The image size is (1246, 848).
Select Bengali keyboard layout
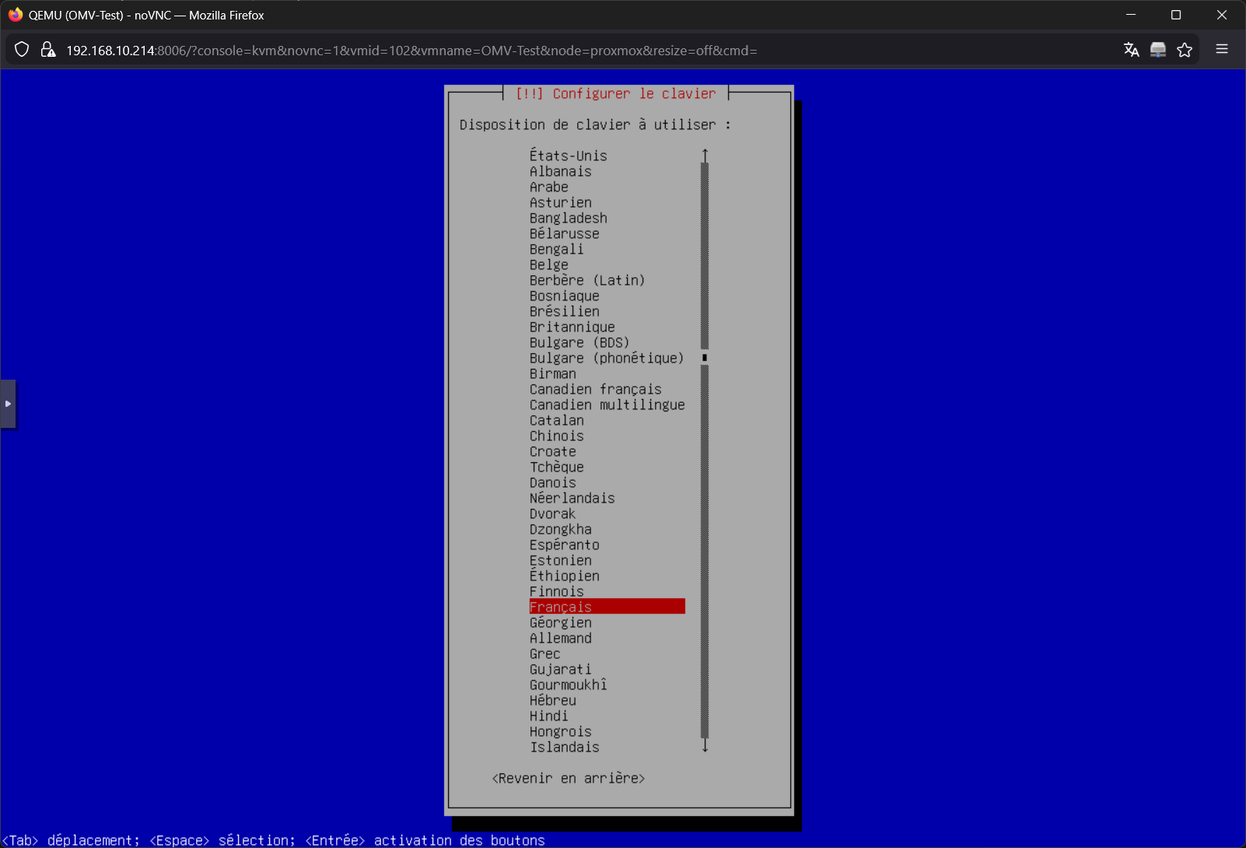tap(557, 249)
